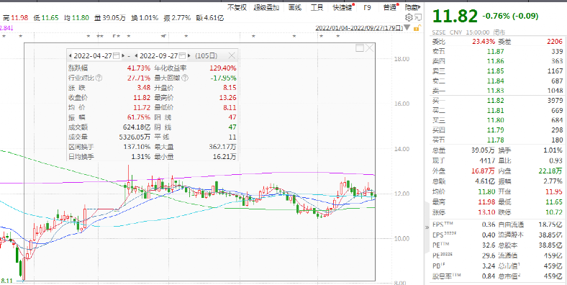Open chart settings gear icon
This screenshot has height=285, width=567.
point(409,17)
